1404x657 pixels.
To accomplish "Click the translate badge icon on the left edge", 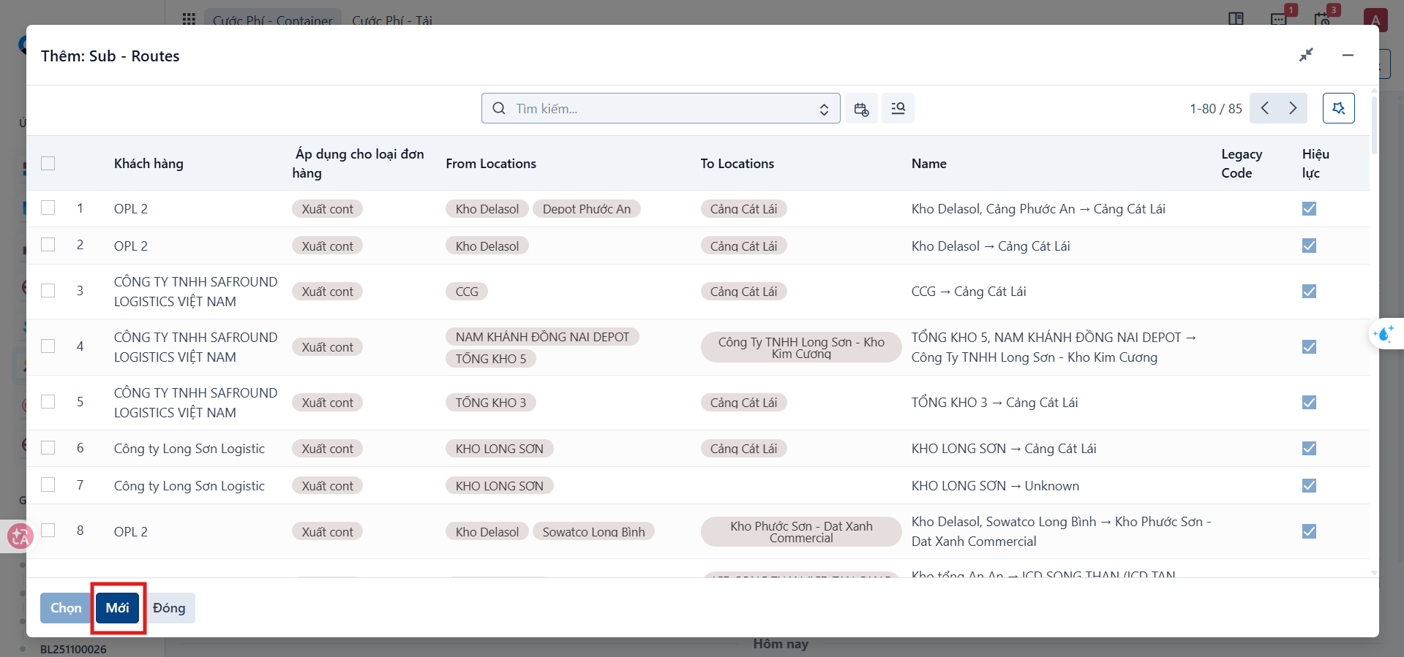I will click(20, 536).
